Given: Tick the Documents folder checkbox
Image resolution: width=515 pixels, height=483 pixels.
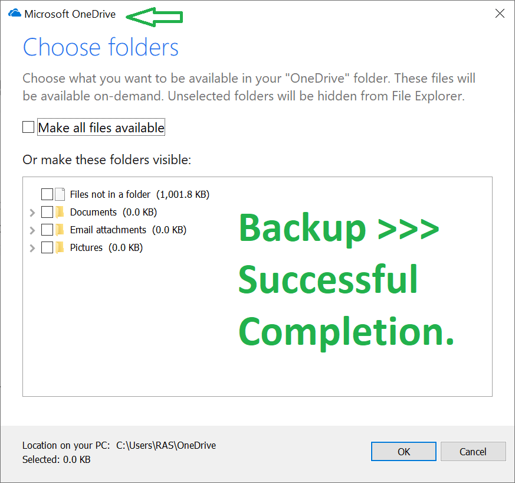Looking at the screenshot, I should (x=47, y=212).
